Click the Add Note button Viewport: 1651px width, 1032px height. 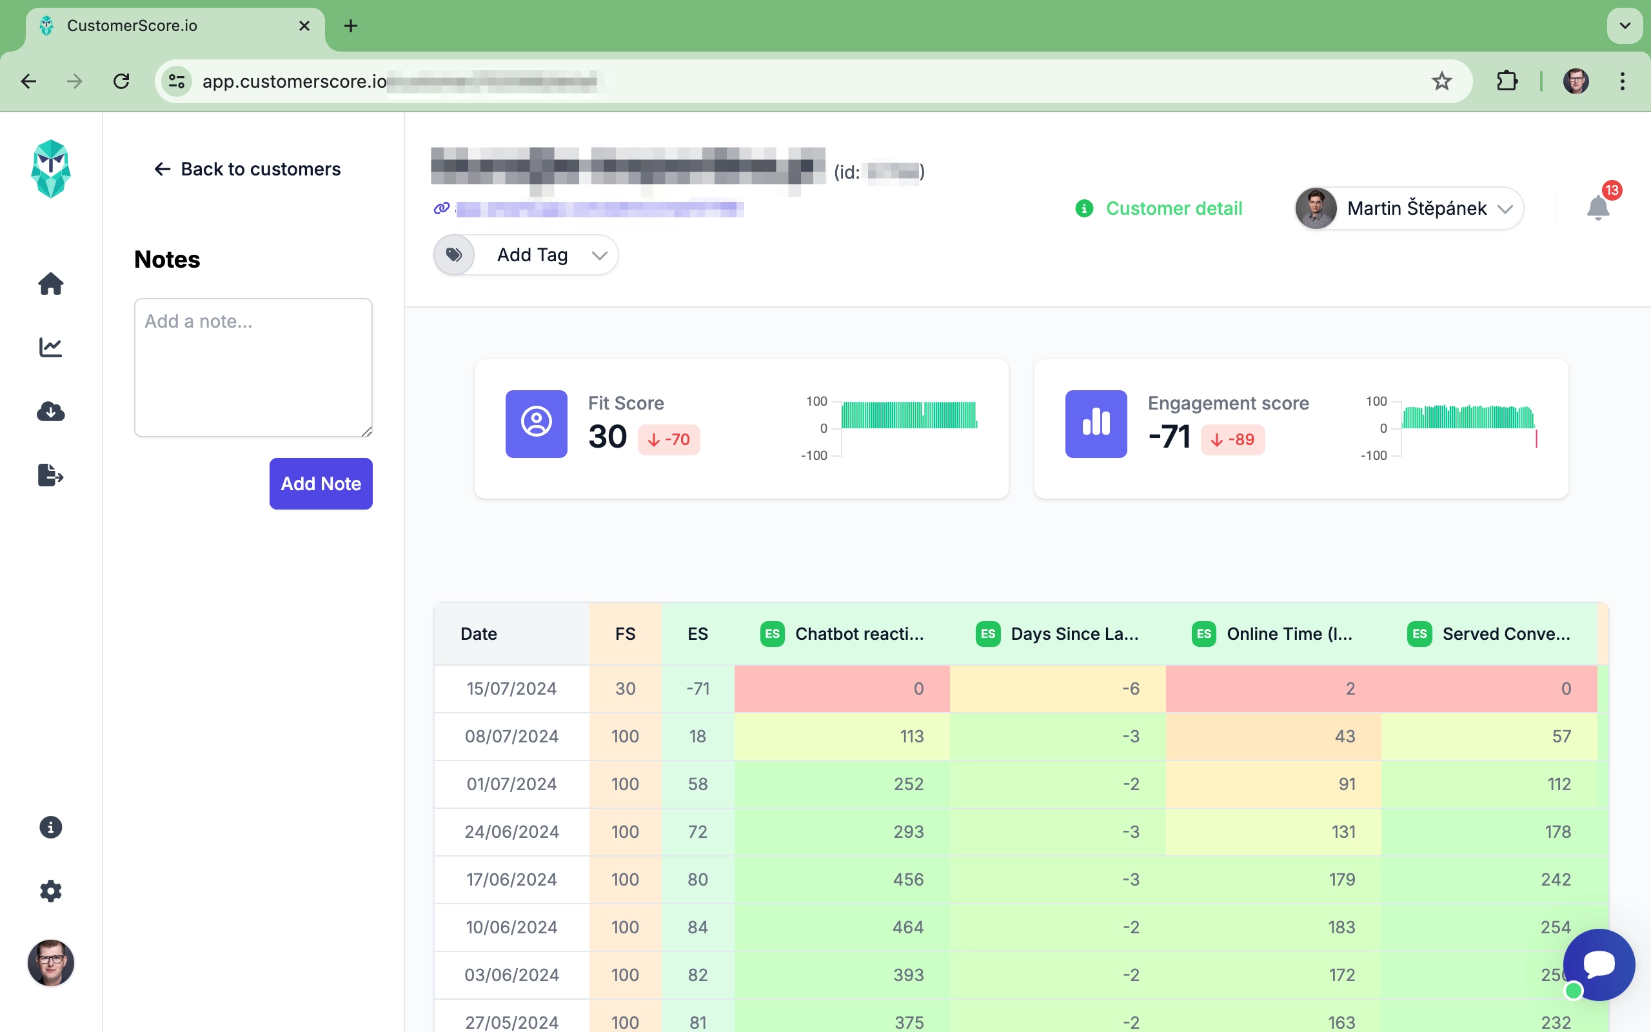click(321, 483)
